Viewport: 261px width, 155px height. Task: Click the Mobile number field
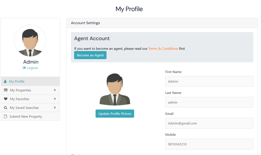pyautogui.click(x=209, y=144)
